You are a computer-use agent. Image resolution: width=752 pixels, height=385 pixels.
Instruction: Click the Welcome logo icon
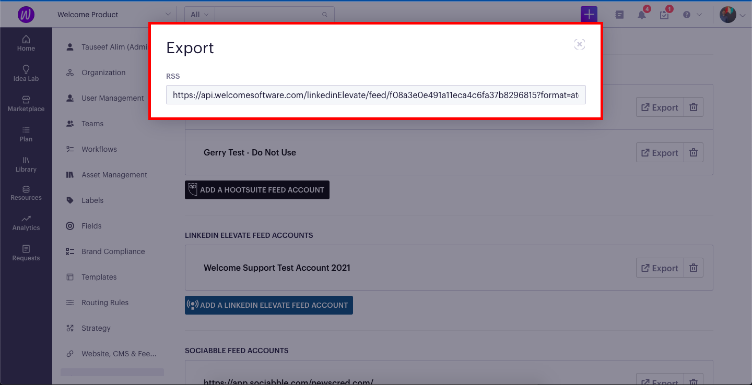point(26,15)
